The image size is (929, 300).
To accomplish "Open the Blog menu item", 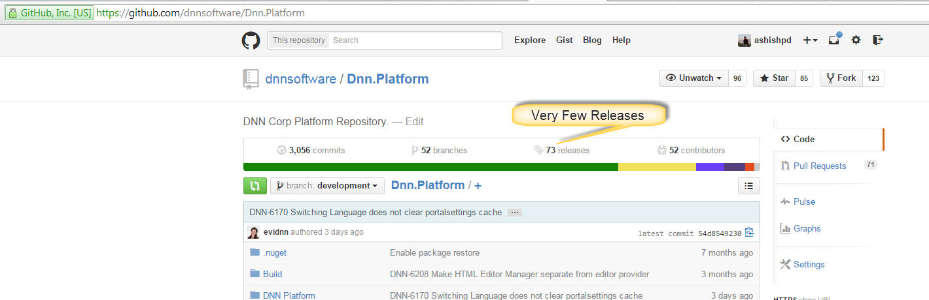I will coord(592,40).
